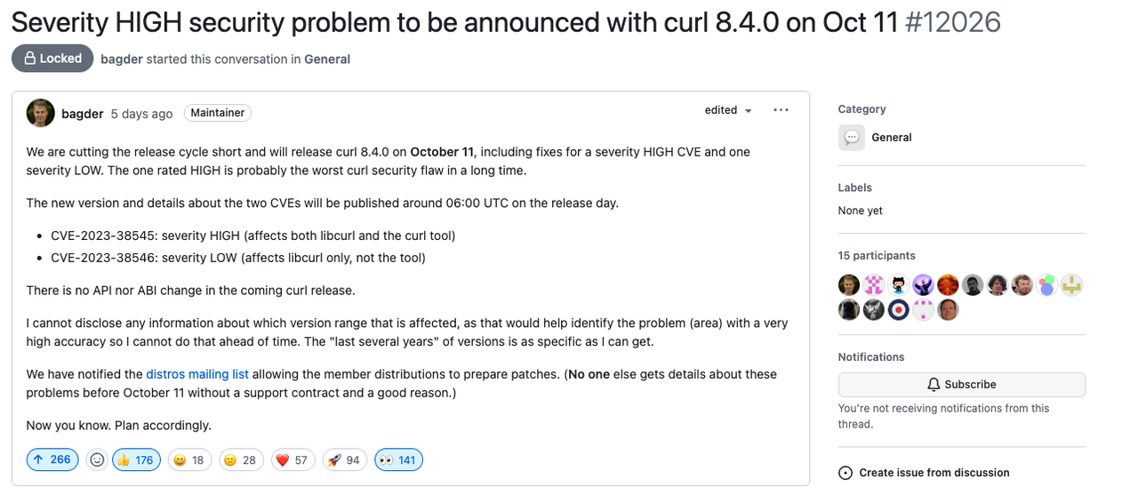
Task: Open the General category link in header
Action: click(x=327, y=60)
